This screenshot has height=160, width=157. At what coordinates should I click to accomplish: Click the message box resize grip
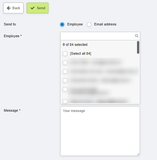point(138,154)
